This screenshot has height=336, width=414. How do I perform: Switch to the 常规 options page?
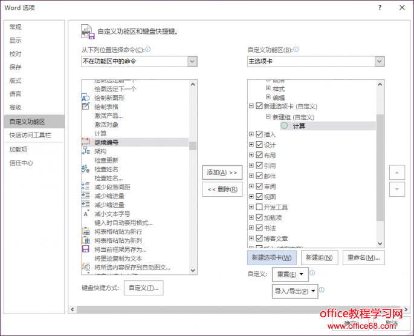click(34, 27)
